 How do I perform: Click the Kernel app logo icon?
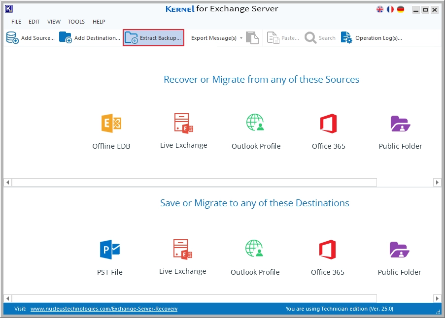pos(9,9)
